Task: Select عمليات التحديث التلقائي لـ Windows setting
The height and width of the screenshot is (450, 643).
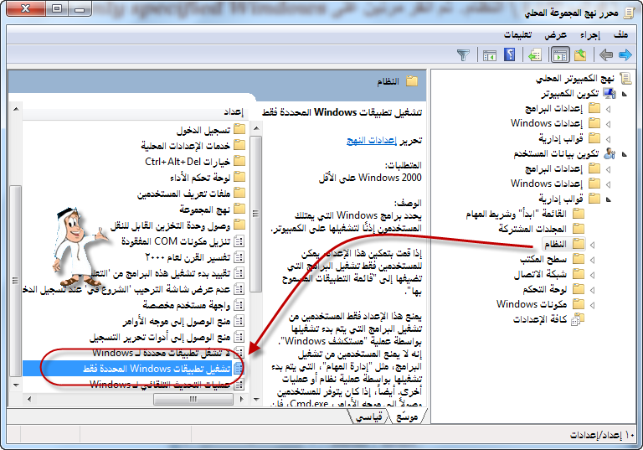Action: [x=161, y=385]
